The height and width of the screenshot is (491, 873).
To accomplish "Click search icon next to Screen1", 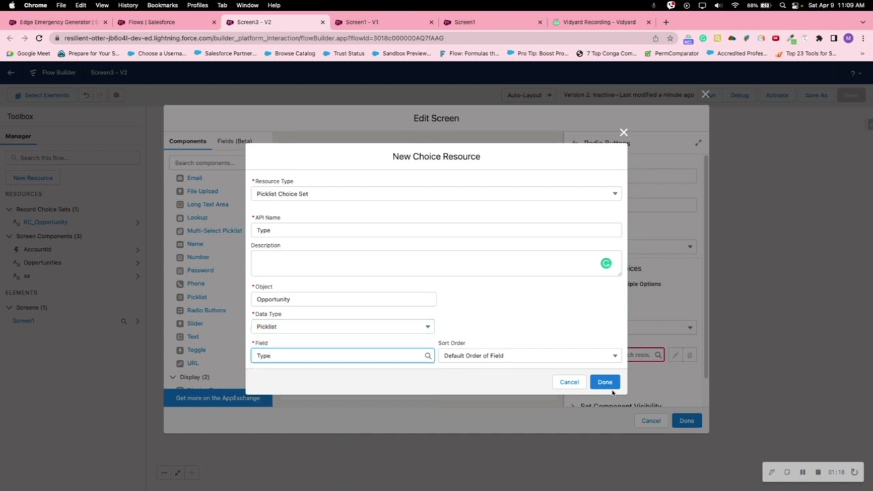I will [124, 321].
